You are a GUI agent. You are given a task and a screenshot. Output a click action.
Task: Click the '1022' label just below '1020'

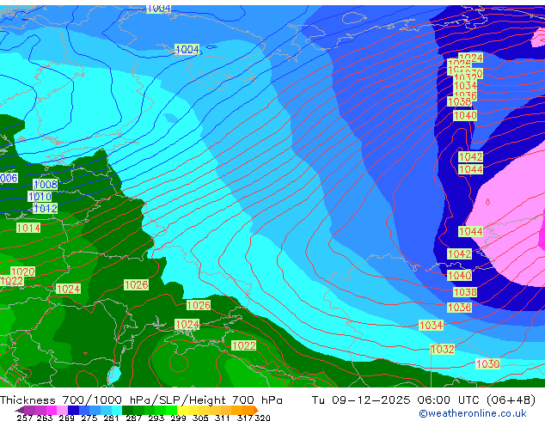click(12, 281)
